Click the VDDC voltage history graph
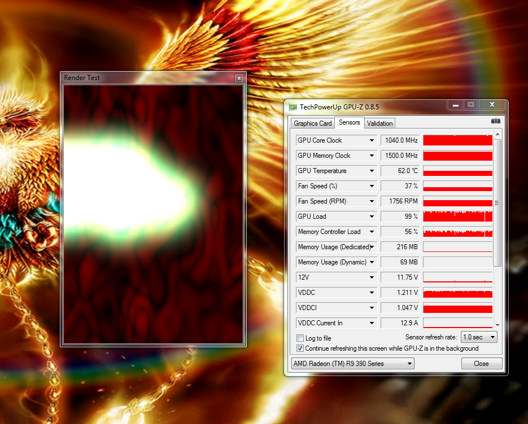Screen dimensions: 528x424 coord(457,293)
